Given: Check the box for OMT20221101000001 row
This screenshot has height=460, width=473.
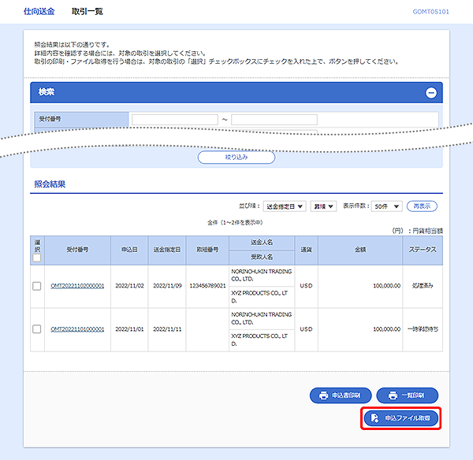Looking at the screenshot, I should (x=37, y=329).
